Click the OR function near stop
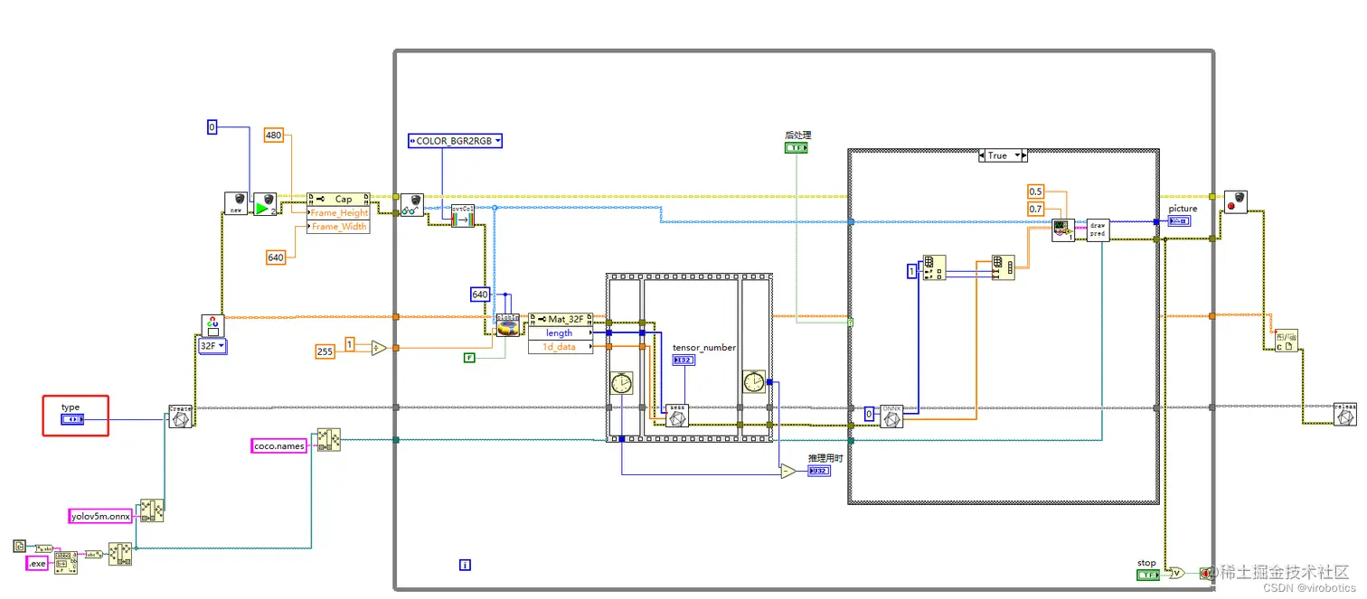 coord(1175,573)
